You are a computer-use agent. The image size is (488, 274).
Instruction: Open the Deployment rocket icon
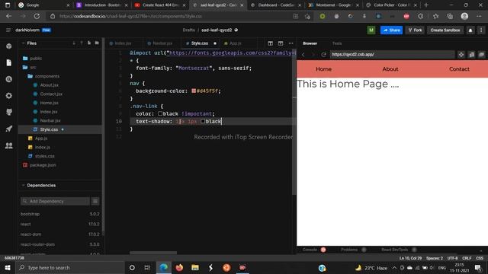pyautogui.click(x=8, y=129)
